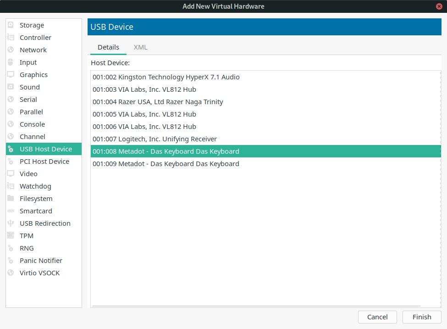Click the Console icon in sidebar

pyautogui.click(x=11, y=124)
